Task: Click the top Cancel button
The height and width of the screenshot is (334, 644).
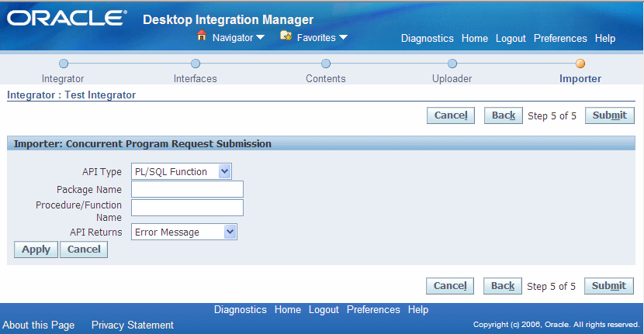Action: point(451,115)
